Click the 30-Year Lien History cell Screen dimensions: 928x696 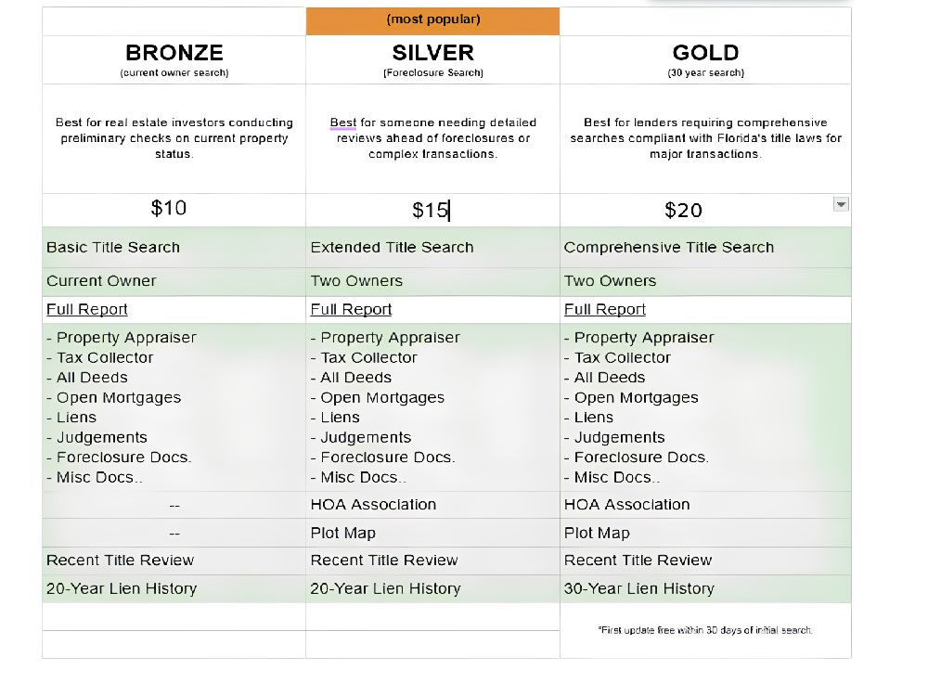pos(705,589)
